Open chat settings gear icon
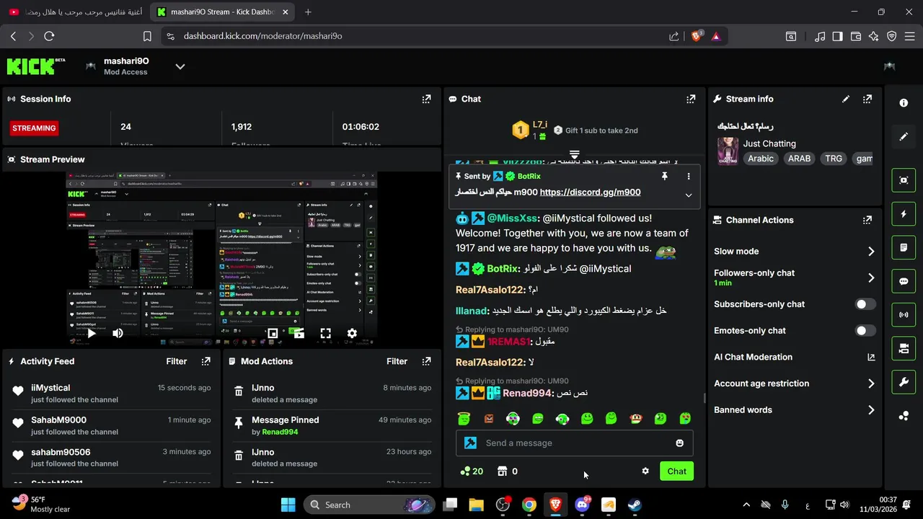 pos(645,471)
